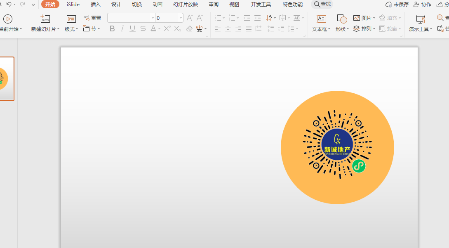Insert a text box (文本框)
449x248 pixels.
coord(321,23)
